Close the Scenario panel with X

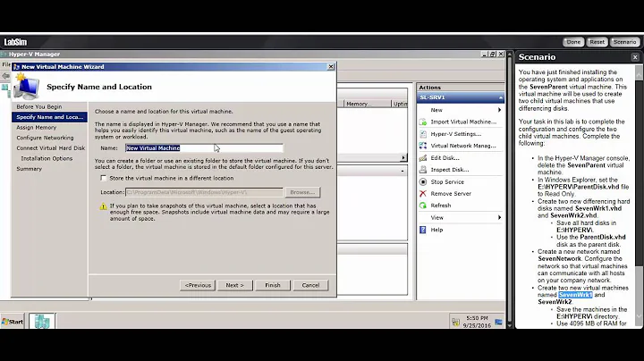click(635, 57)
